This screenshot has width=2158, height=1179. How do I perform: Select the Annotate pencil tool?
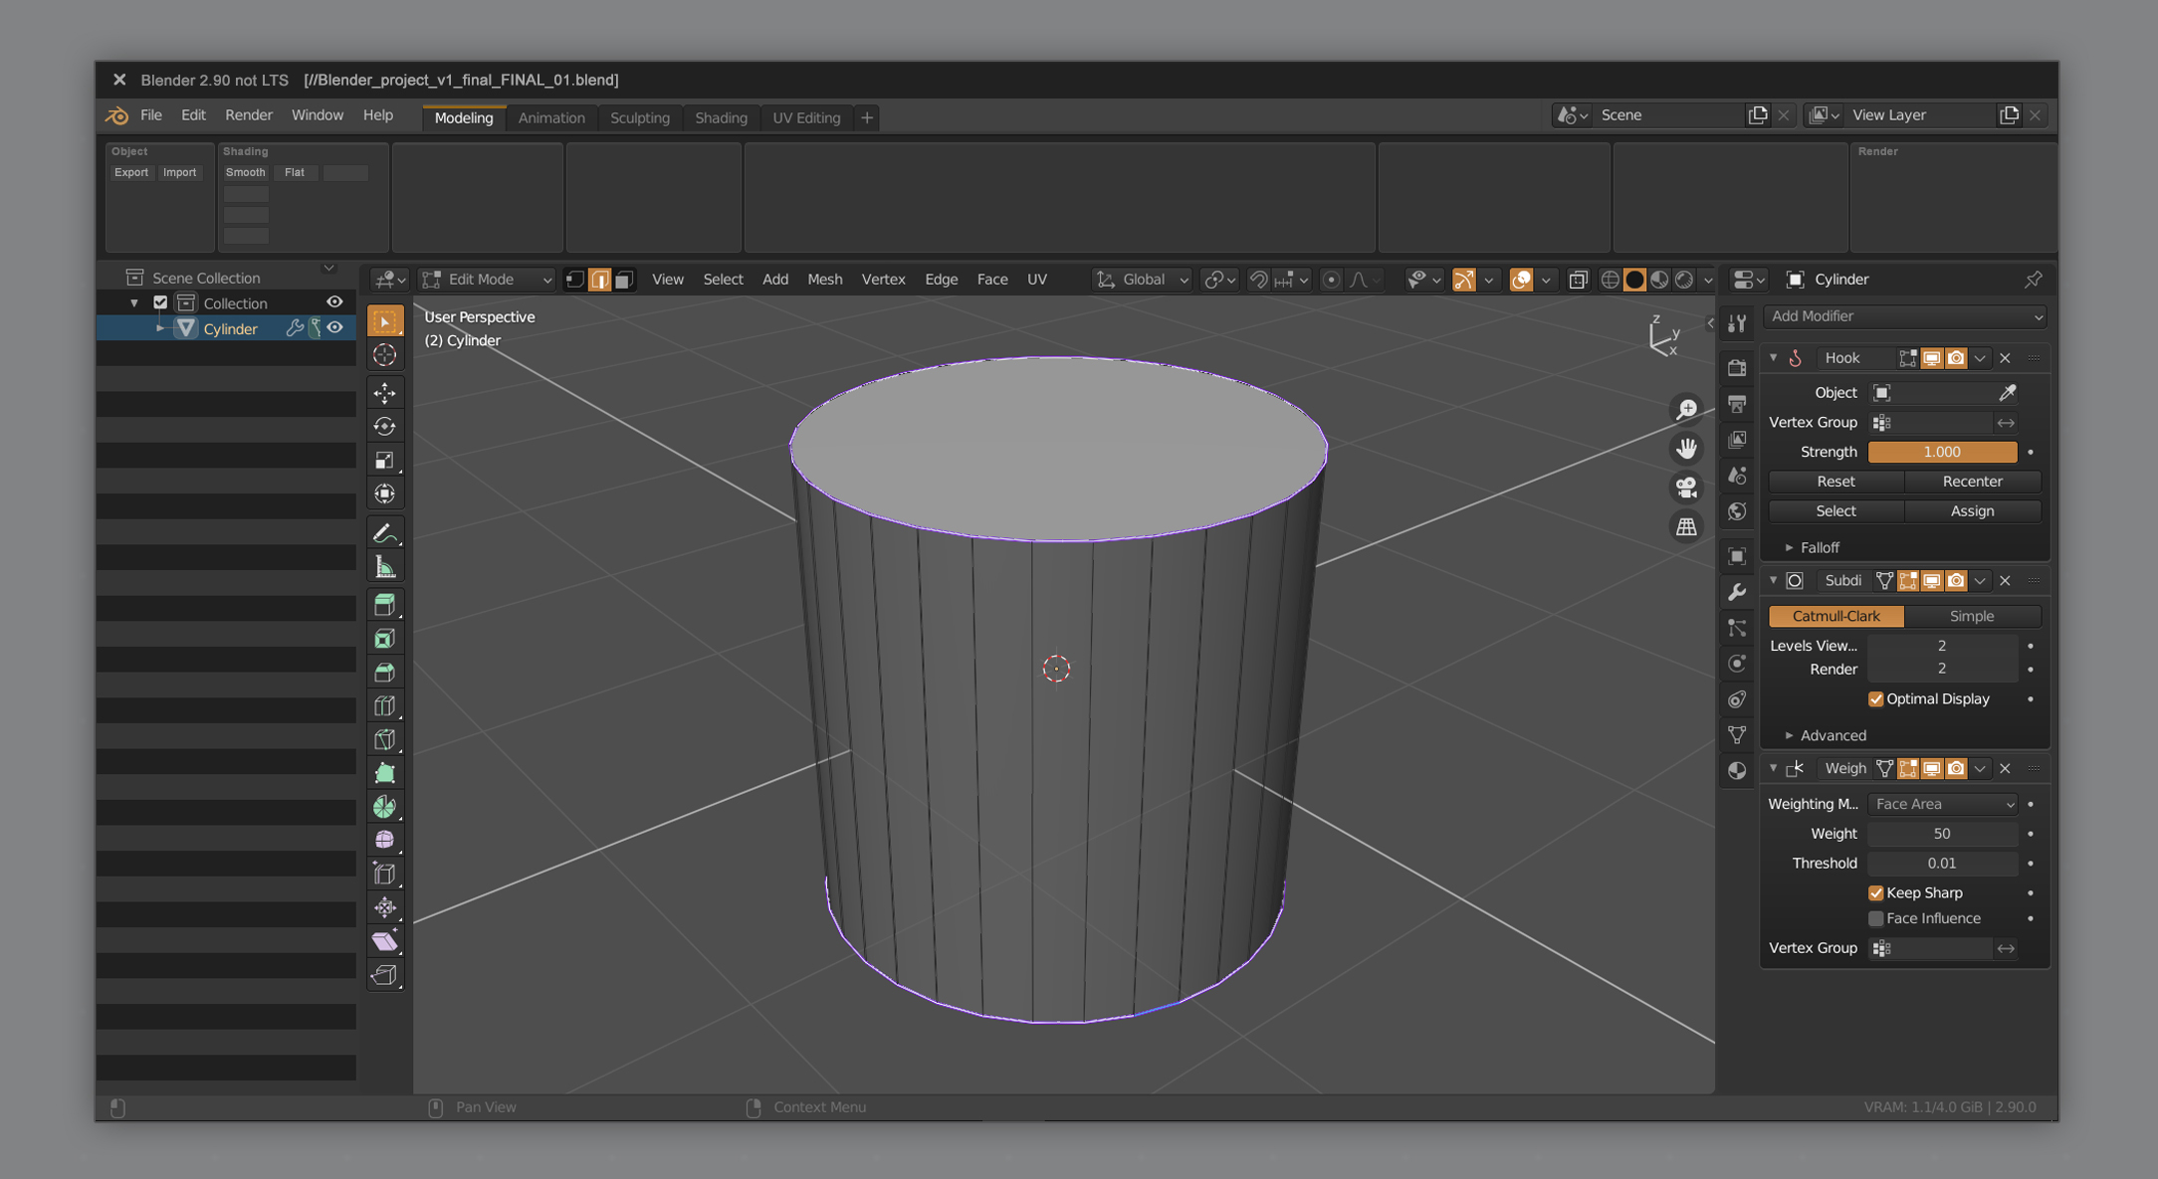tap(384, 533)
